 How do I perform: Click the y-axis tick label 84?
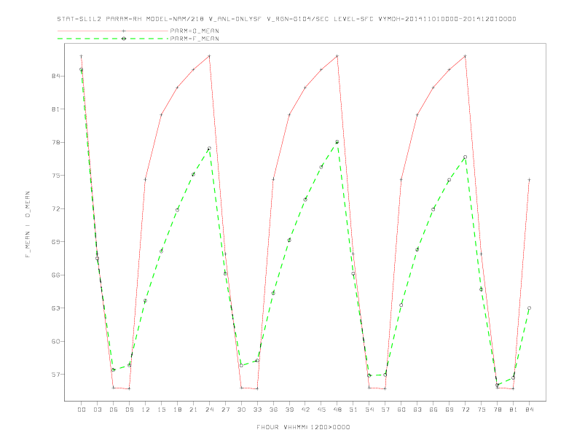click(55, 76)
